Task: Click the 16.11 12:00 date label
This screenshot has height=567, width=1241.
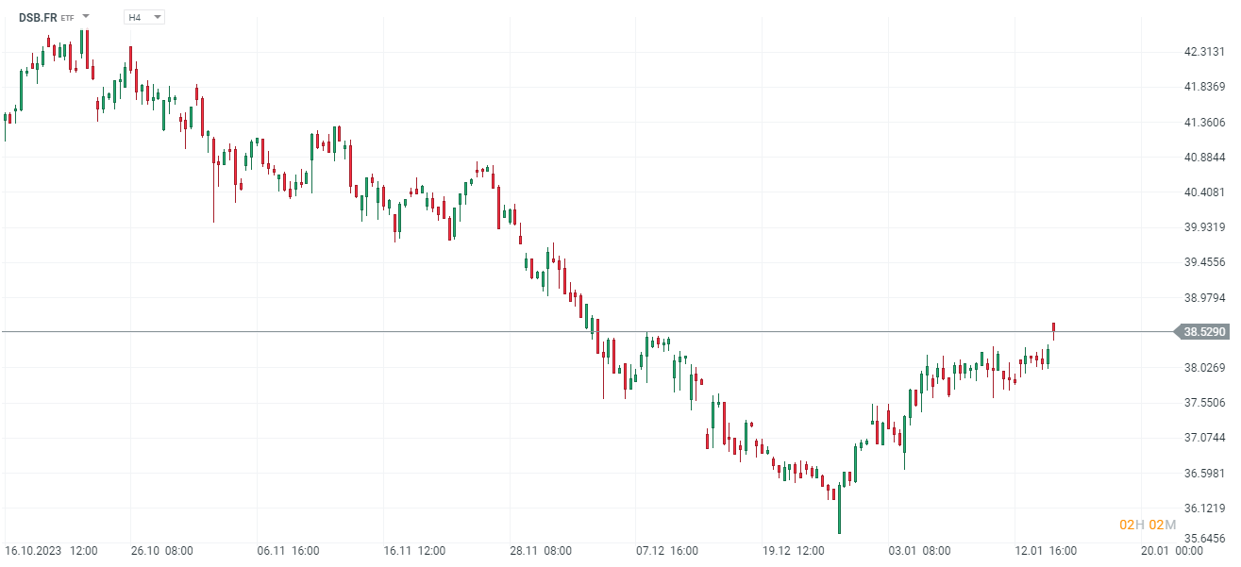Action: [x=414, y=550]
